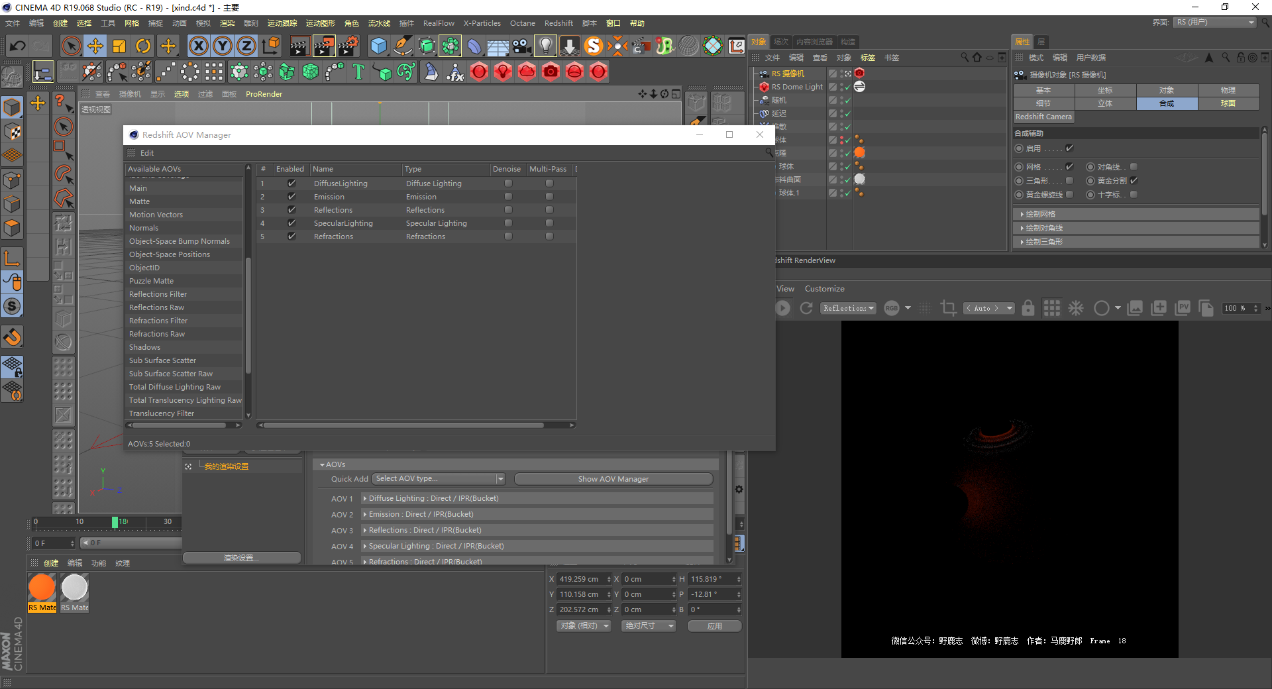Open the Select AOV type dropdown

[439, 479]
